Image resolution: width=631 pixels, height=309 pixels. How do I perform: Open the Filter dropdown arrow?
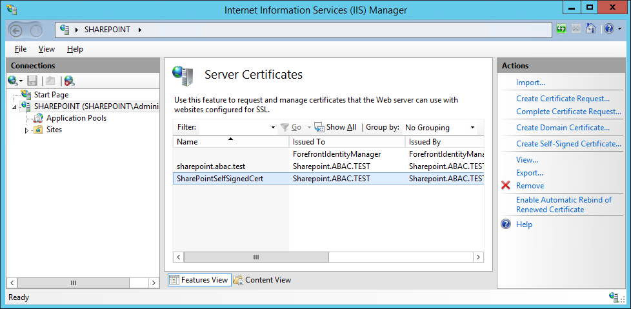tap(274, 128)
